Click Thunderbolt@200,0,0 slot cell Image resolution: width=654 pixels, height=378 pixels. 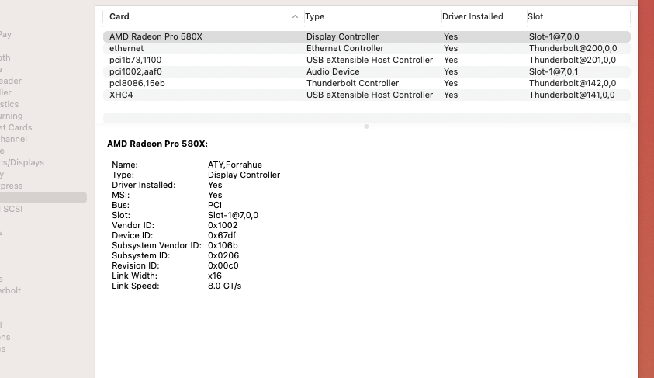(x=573, y=48)
